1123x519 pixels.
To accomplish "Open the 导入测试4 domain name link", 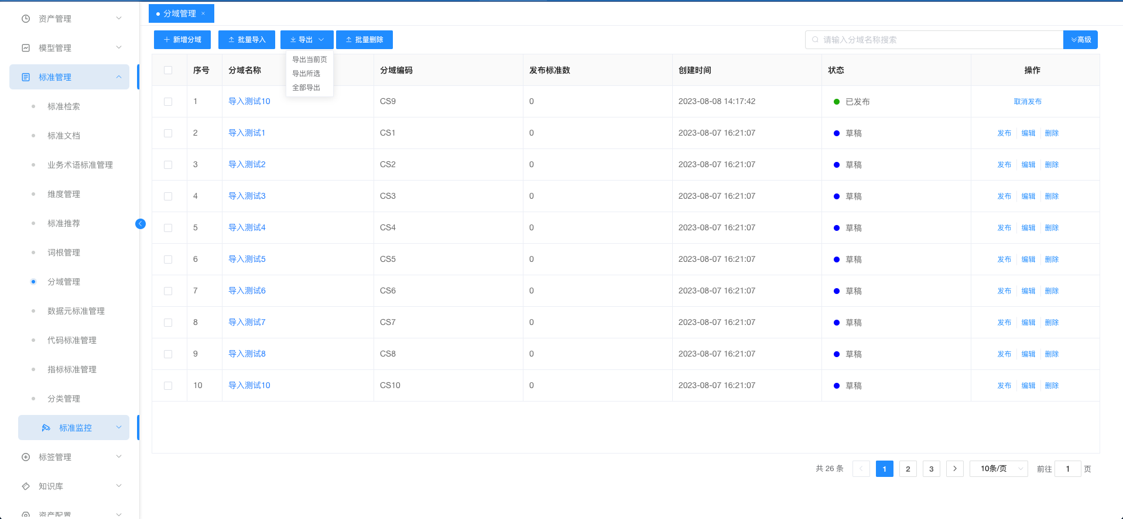I will pyautogui.click(x=247, y=227).
